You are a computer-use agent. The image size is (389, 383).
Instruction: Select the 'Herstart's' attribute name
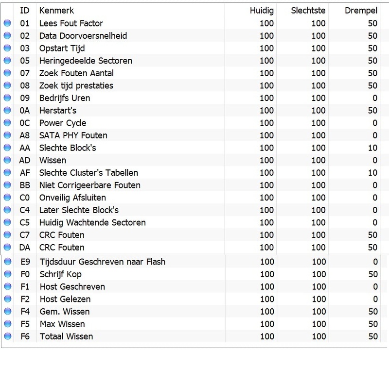pos(58,111)
